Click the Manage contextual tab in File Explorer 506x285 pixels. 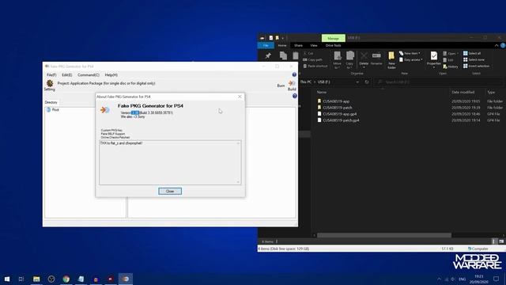point(334,38)
